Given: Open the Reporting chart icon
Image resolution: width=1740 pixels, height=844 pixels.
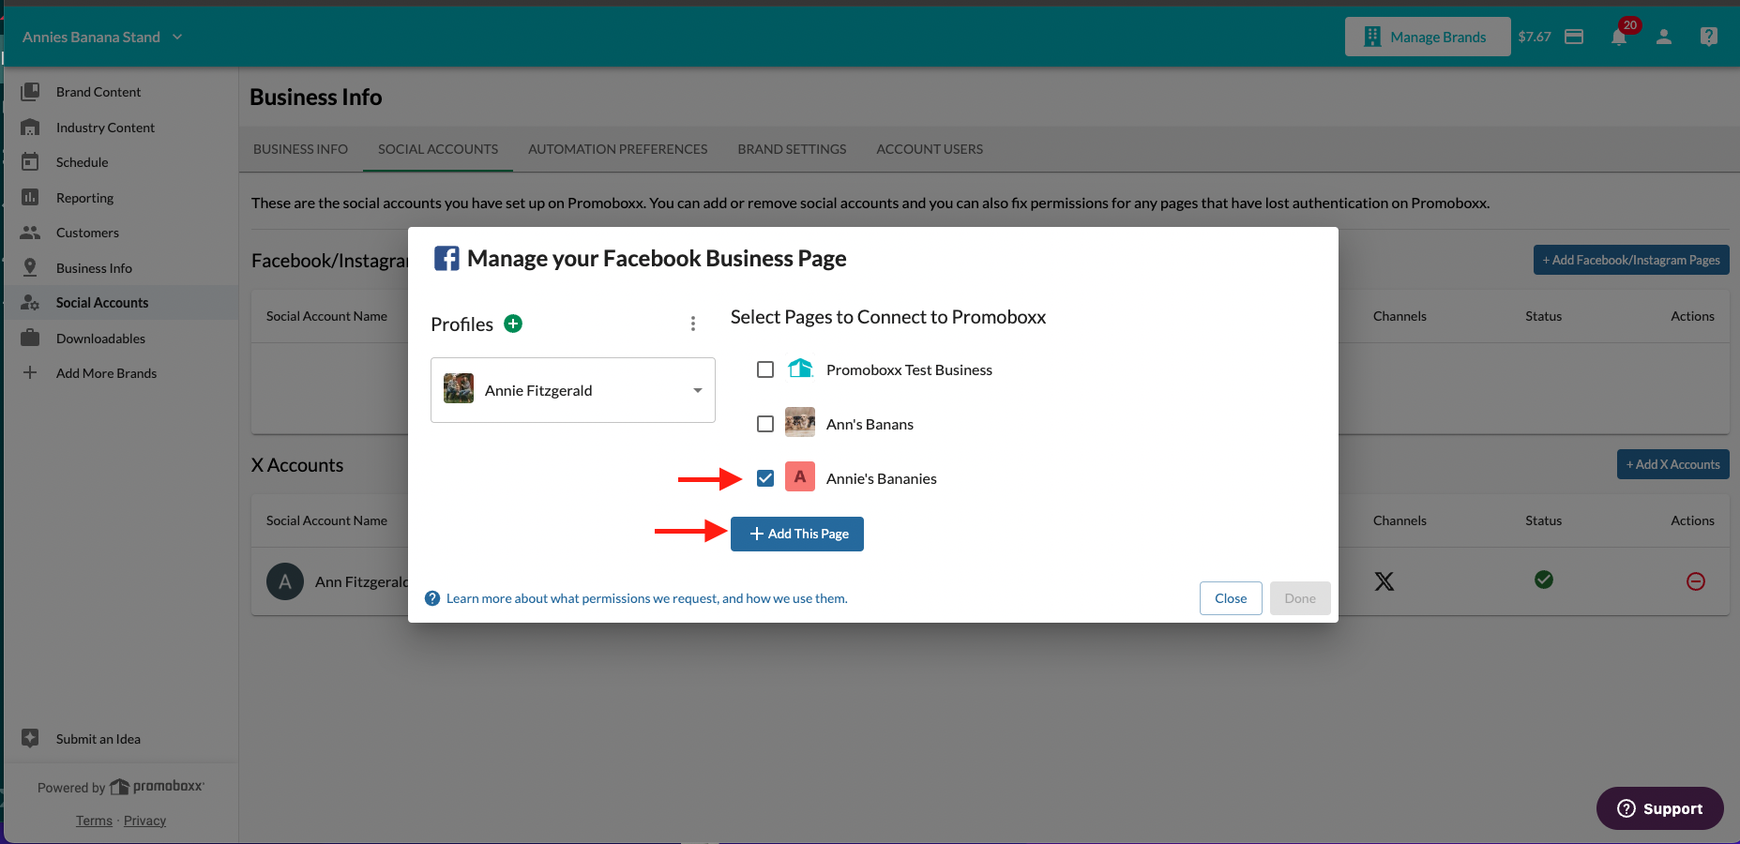Looking at the screenshot, I should [30, 198].
